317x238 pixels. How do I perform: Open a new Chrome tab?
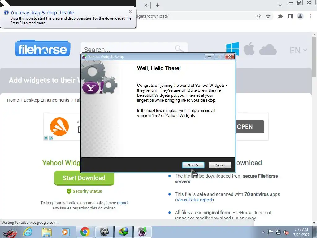pos(158,6)
